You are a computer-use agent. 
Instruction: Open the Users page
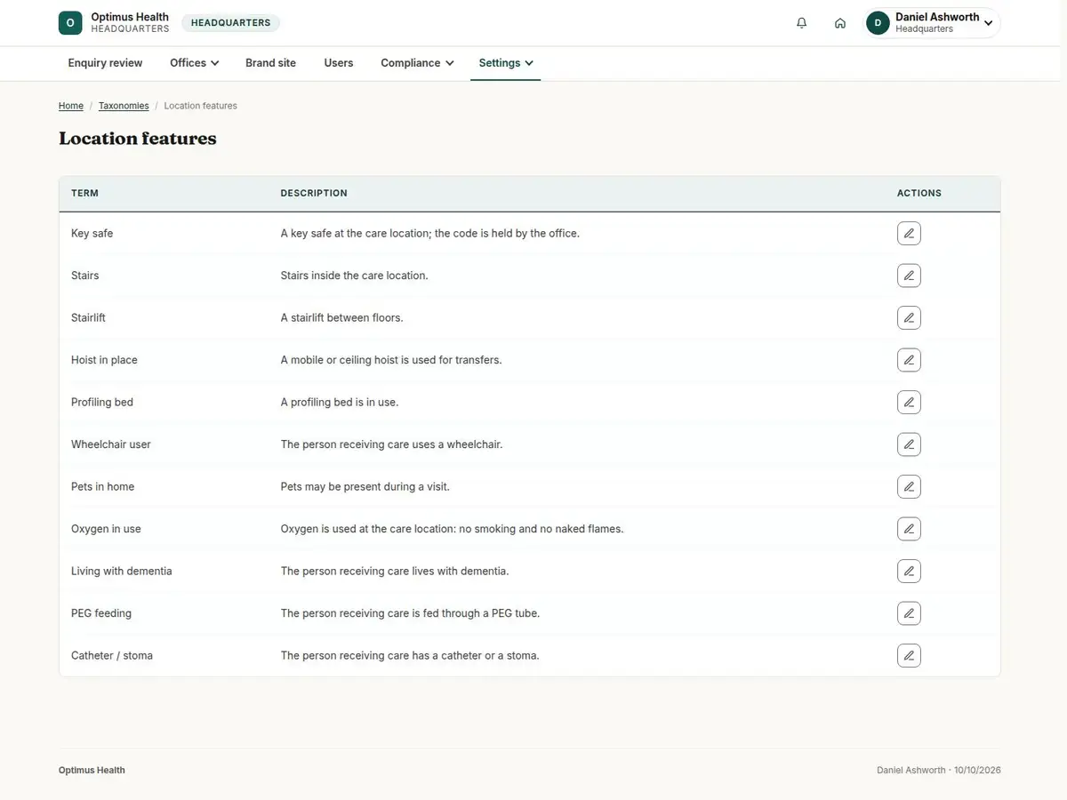(339, 63)
